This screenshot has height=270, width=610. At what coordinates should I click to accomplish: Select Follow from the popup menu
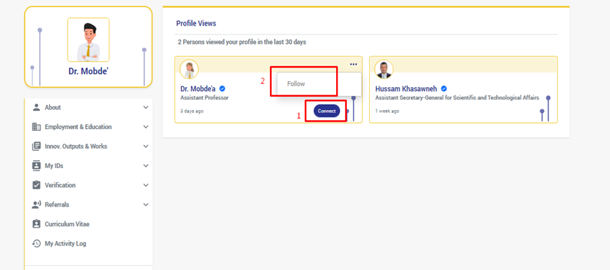(296, 84)
